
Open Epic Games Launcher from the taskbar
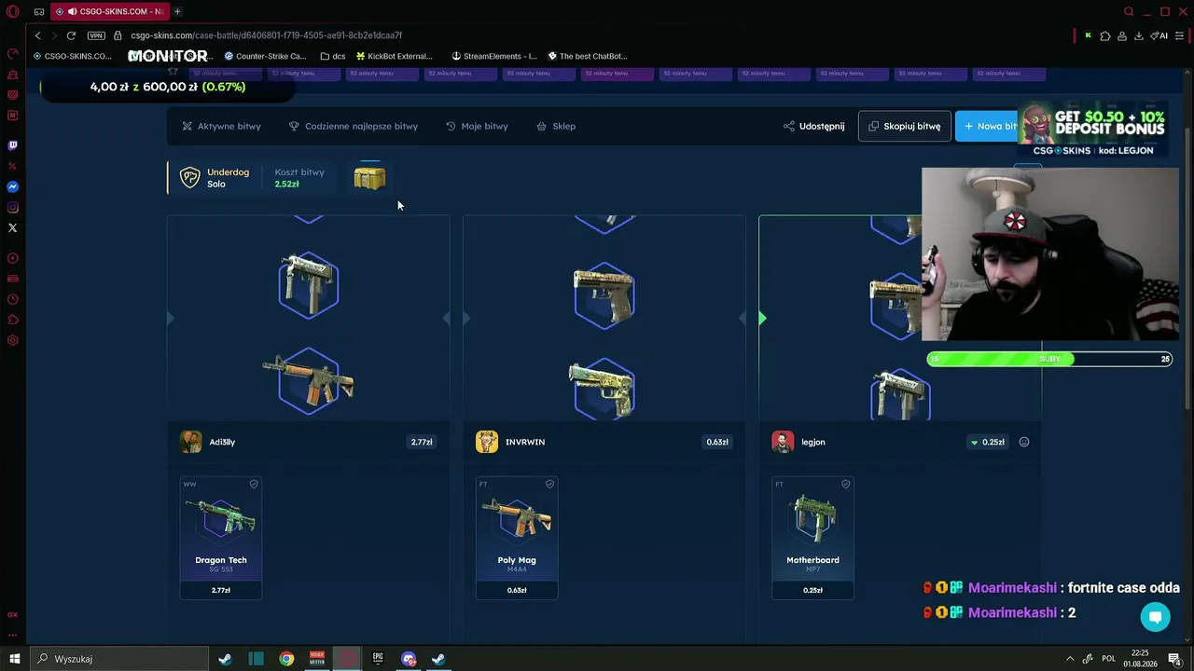(378, 659)
